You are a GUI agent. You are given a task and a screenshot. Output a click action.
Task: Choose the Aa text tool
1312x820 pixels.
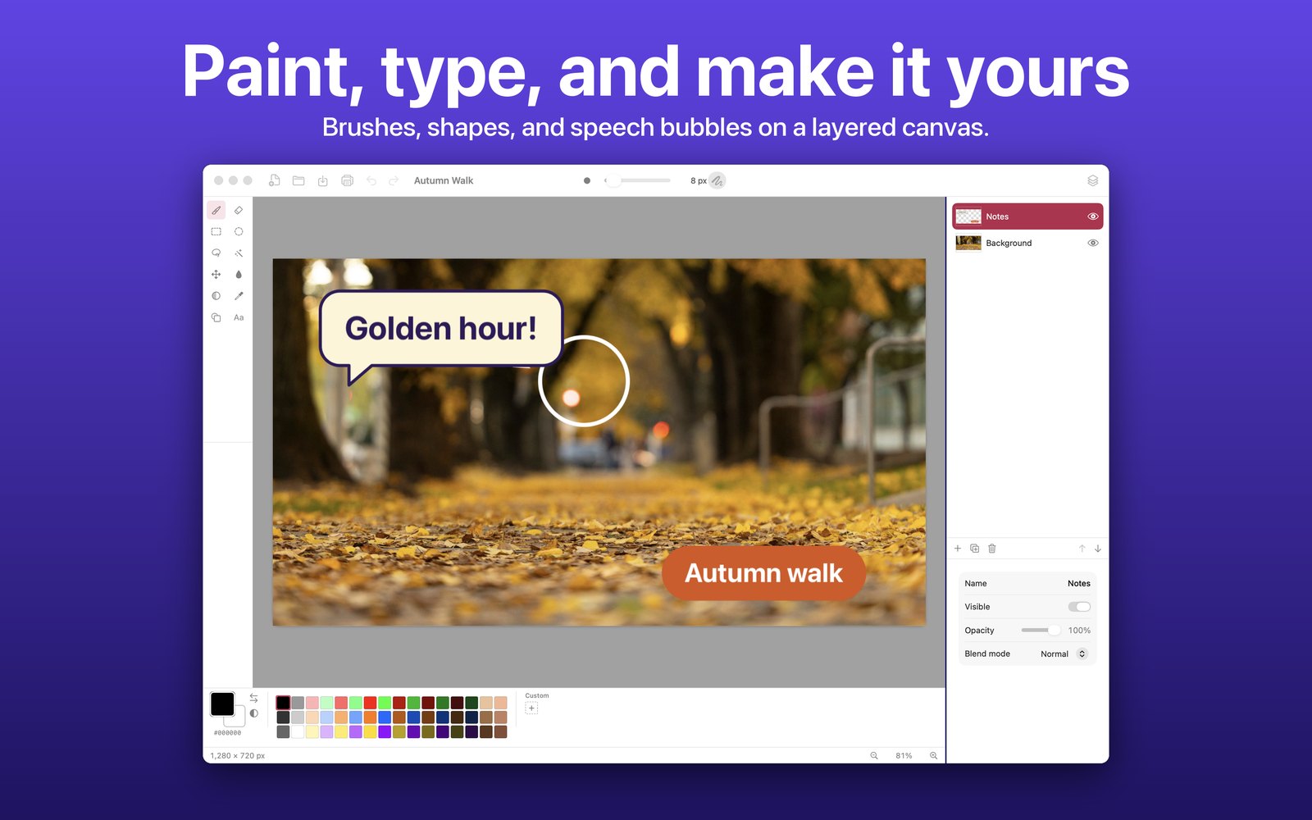(x=239, y=317)
